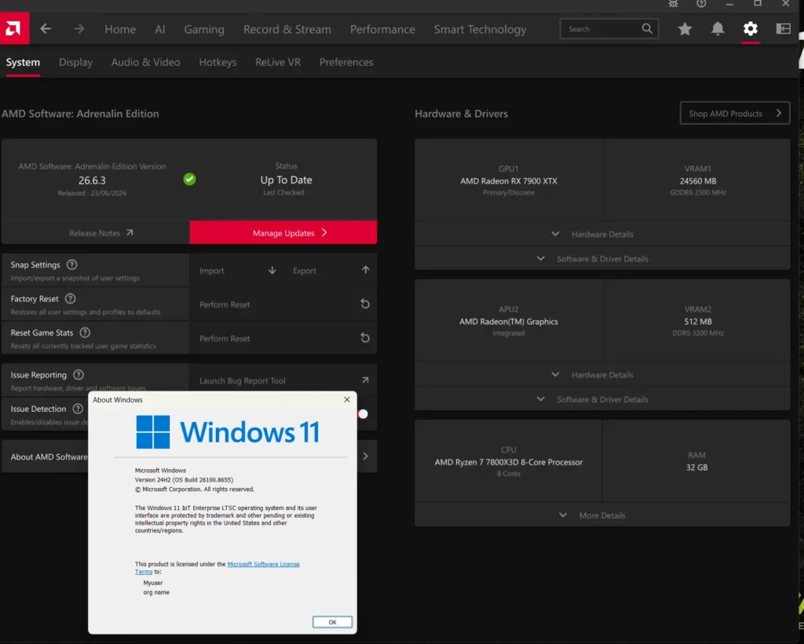Click the Snap Settings help icon
The width and height of the screenshot is (804, 644).
pos(71,265)
